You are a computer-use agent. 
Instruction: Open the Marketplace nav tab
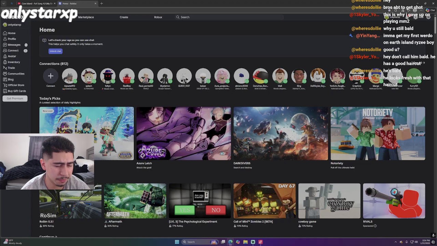click(86, 17)
